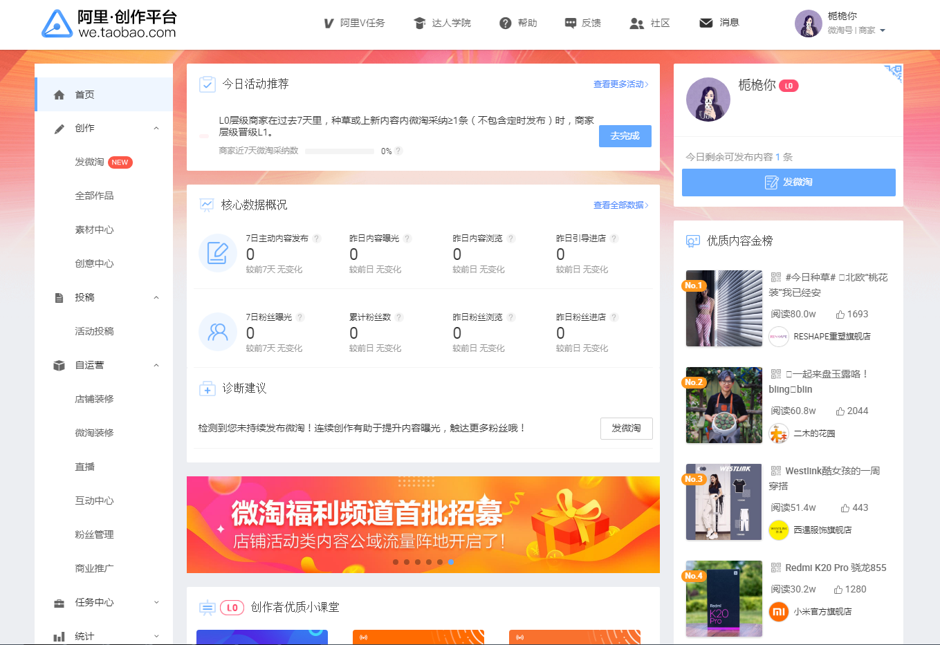This screenshot has width=940, height=645.
Task: Click the user avatar in the top header
Action: pos(808,24)
